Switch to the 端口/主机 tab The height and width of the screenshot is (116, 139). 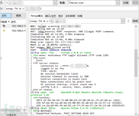[x=50, y=16]
